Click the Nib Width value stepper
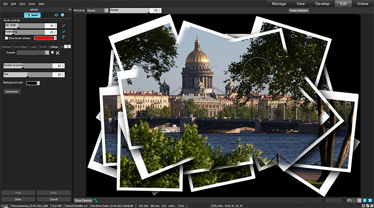Viewport: 374px width, 208px height. (55, 26)
